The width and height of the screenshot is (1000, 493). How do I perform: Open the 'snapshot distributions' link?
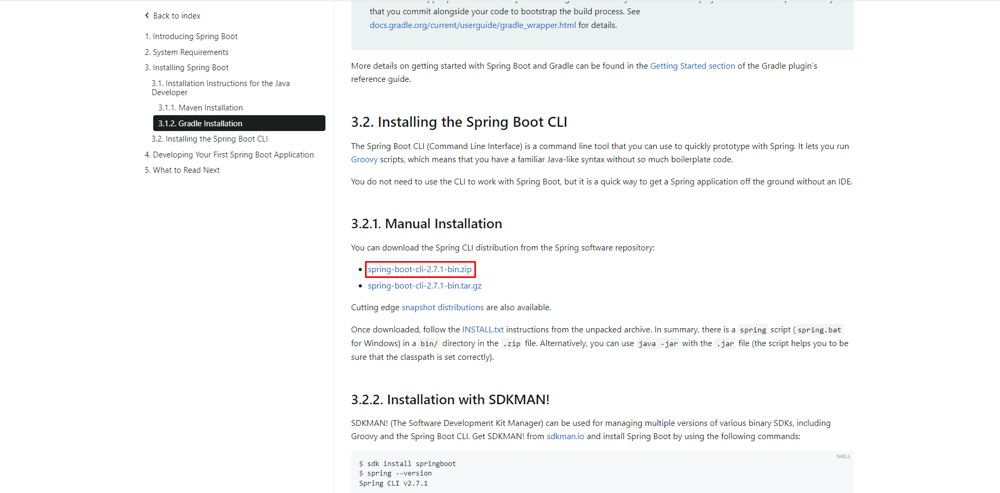[x=443, y=308]
